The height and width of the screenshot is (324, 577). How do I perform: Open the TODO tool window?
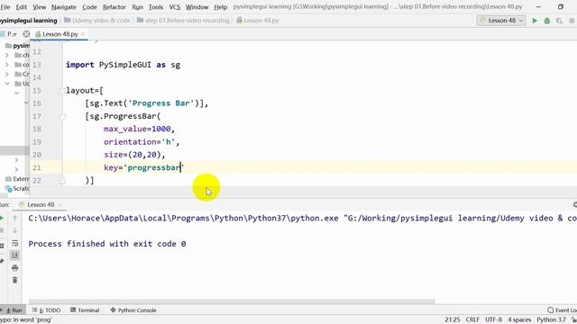click(46, 310)
